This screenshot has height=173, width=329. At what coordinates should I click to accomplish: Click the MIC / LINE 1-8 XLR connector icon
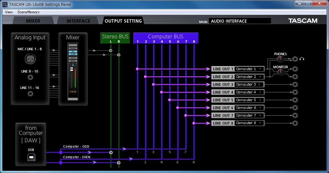[30, 59]
